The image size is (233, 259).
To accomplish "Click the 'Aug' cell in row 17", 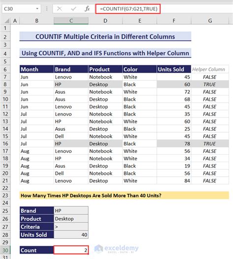I will click(37, 151).
